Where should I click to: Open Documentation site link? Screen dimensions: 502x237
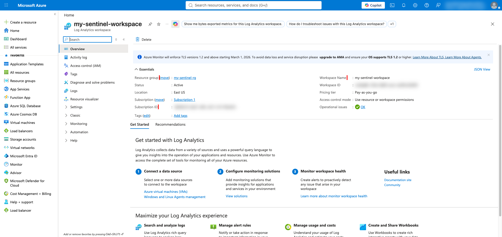click(x=398, y=180)
